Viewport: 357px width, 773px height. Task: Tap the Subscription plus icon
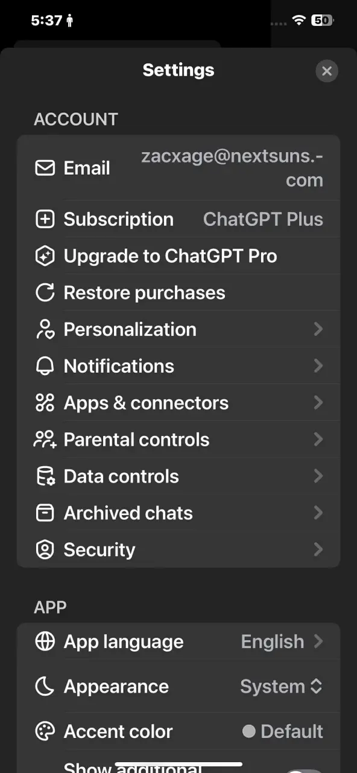45,219
